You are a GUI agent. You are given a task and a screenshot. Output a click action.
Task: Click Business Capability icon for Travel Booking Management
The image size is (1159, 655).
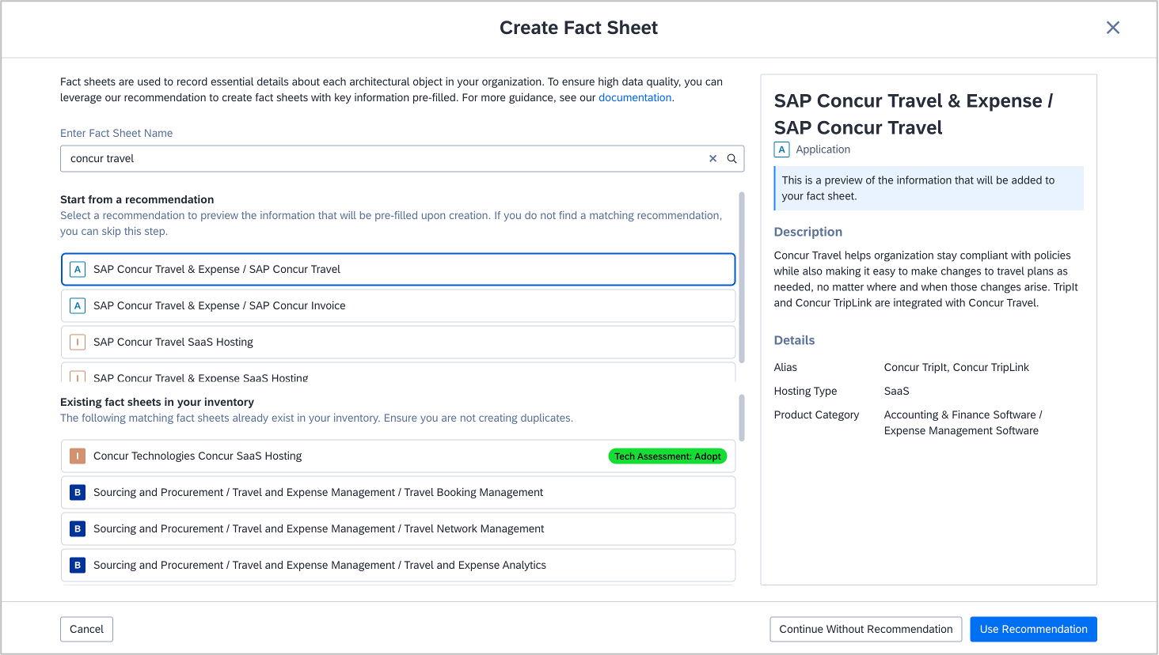pos(78,492)
